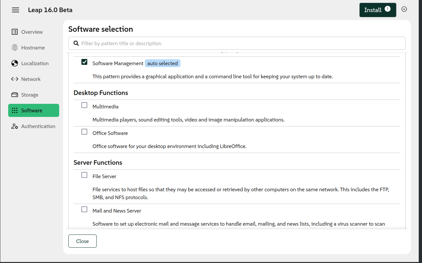Screen dimensions: 422x263
Task: Uncheck the Software Management pattern
Action: [84, 62]
